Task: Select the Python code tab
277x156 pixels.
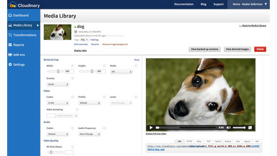Action: click(x=218, y=141)
